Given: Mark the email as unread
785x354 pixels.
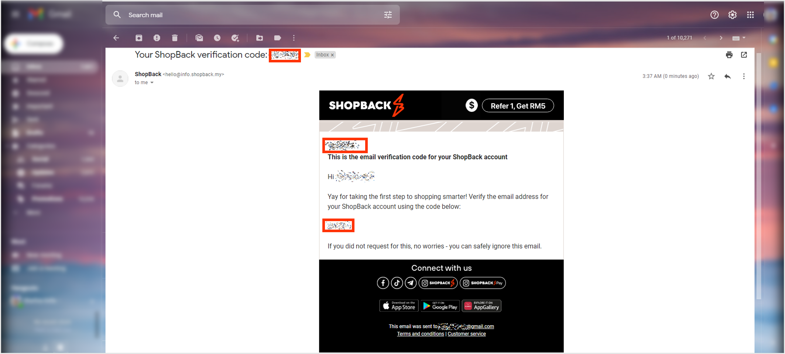Looking at the screenshot, I should point(199,38).
